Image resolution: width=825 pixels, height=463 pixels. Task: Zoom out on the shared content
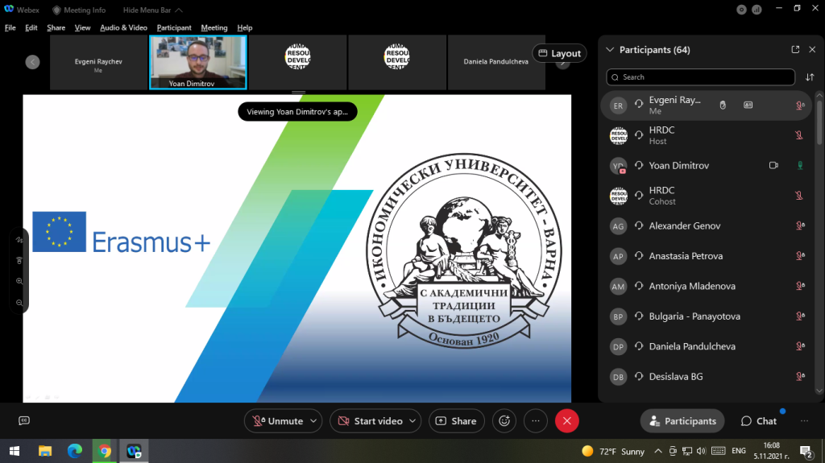(19, 303)
